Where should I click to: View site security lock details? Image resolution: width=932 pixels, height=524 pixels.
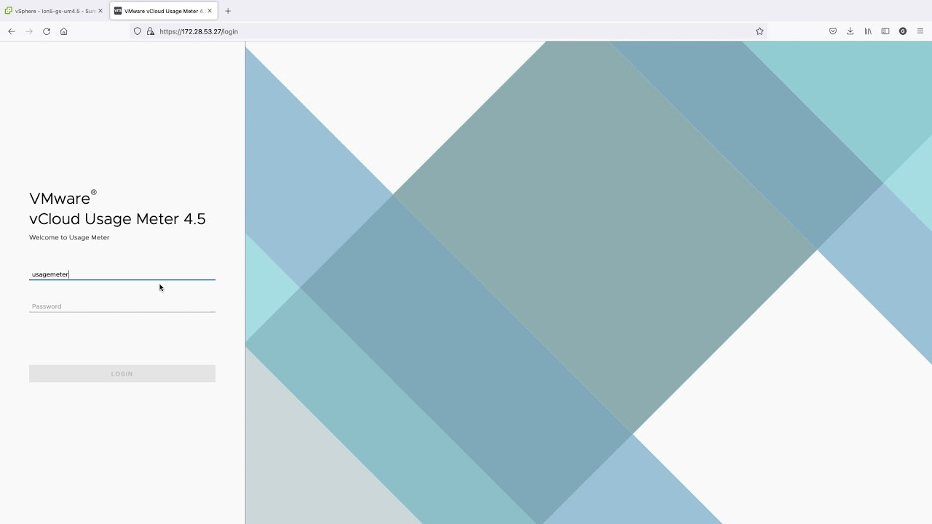pos(151,31)
